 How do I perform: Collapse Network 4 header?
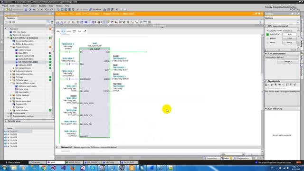(57, 147)
